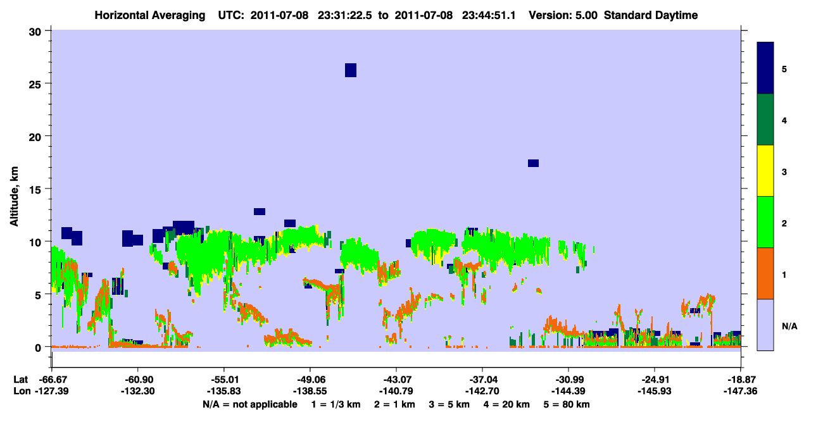The width and height of the screenshot is (823, 422).
Task: Click latitude value -18.87
Action: point(741,380)
